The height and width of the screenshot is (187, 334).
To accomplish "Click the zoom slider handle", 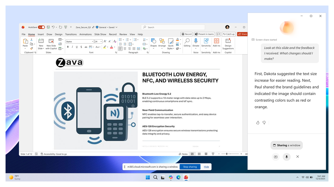I will coord(227,154).
